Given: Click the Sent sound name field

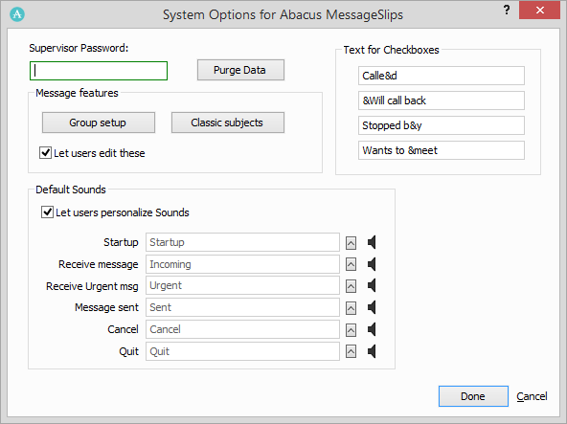Looking at the screenshot, I should point(242,307).
